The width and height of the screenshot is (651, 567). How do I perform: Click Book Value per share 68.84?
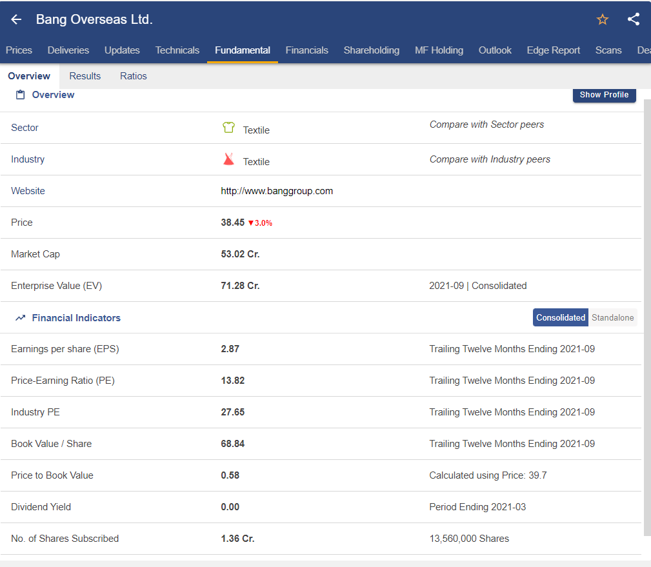click(232, 444)
